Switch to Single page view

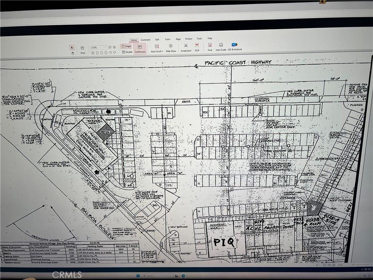tap(126, 46)
